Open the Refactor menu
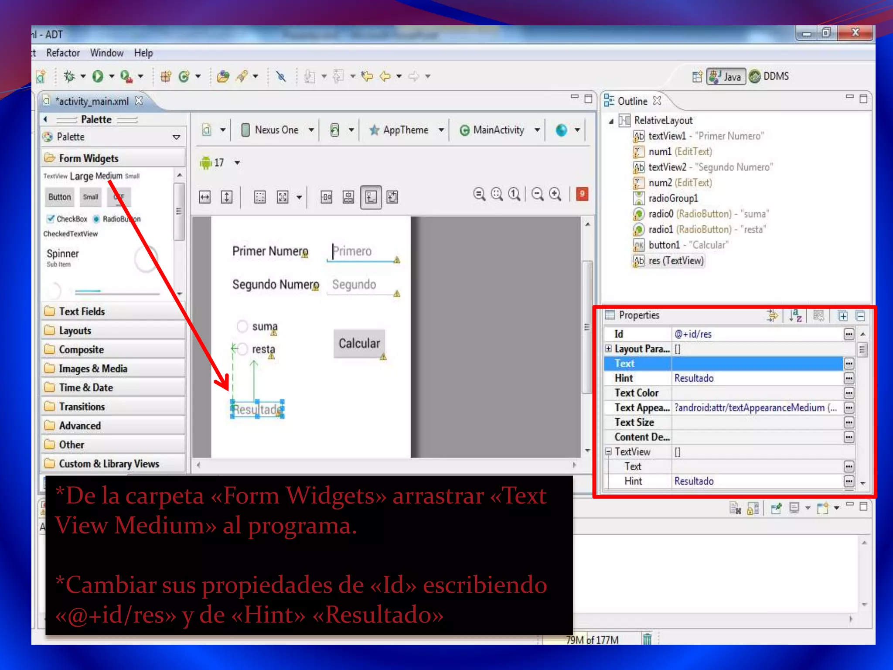The image size is (893, 670). (x=63, y=53)
